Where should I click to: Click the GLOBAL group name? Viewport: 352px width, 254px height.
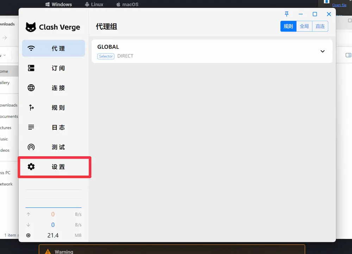(x=108, y=47)
